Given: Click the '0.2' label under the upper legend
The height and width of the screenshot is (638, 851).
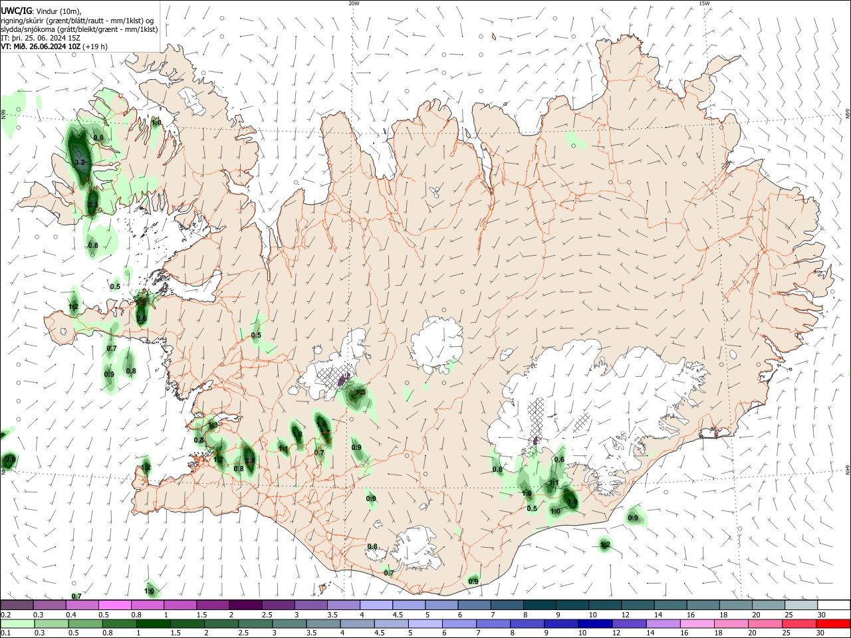Looking at the screenshot, I should (6, 615).
